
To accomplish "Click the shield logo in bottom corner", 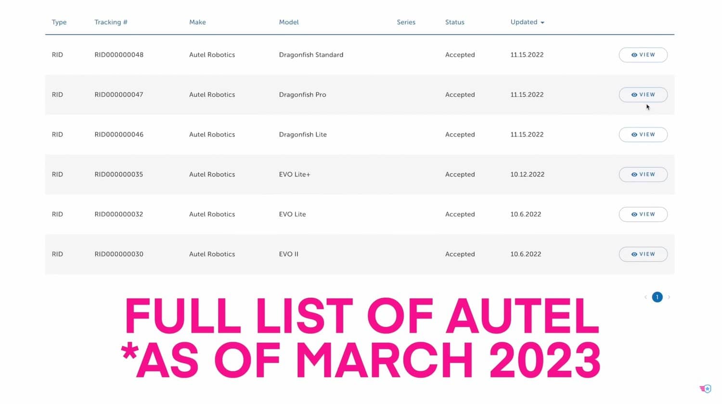I will click(706, 389).
